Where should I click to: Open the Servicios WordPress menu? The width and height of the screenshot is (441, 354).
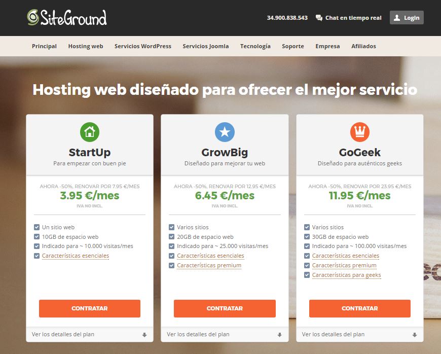point(143,46)
